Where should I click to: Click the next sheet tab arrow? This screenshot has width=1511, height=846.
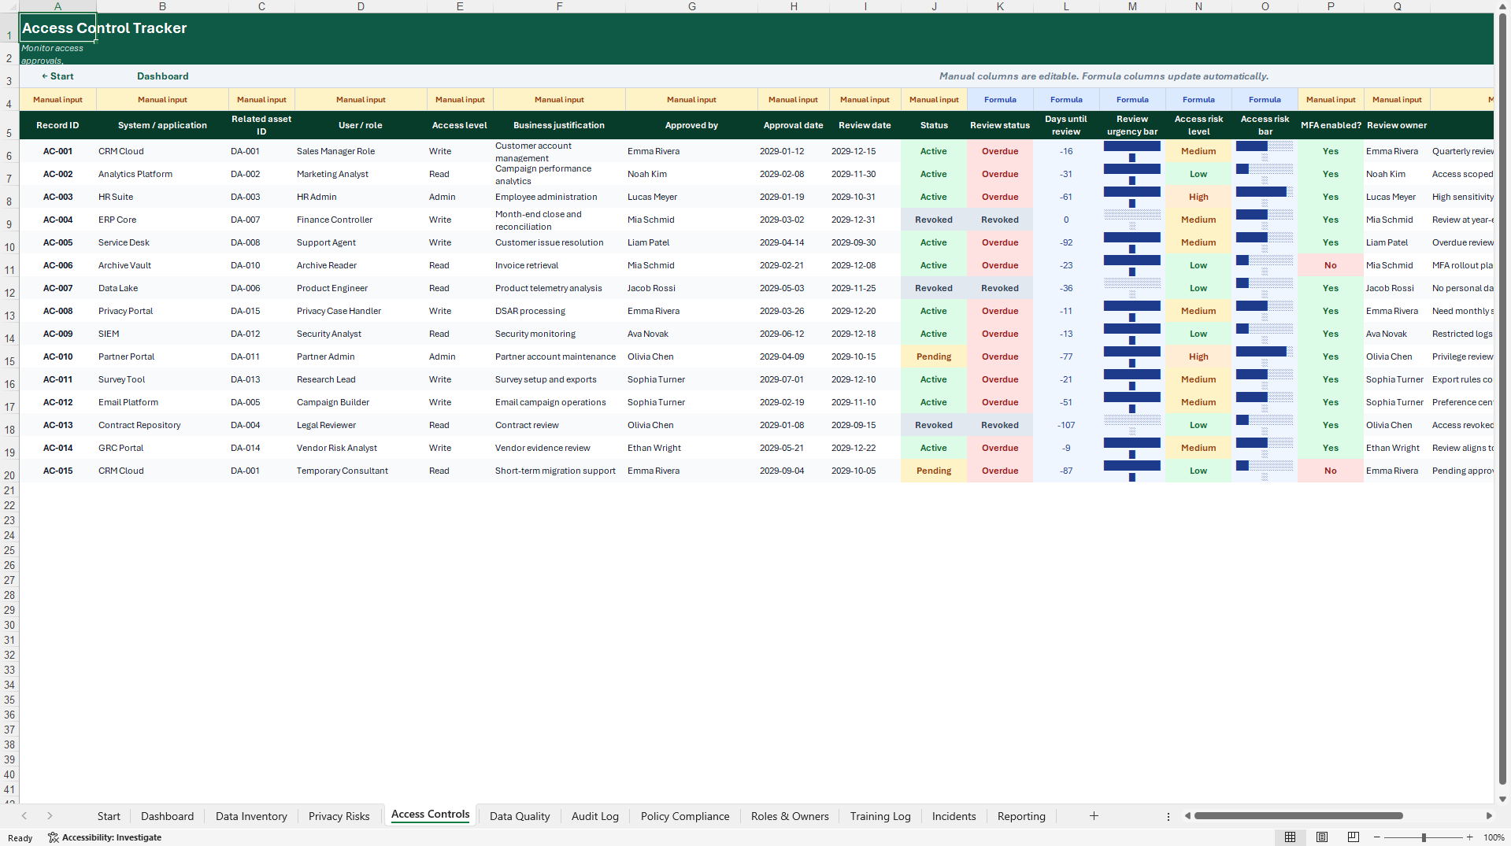(50, 816)
